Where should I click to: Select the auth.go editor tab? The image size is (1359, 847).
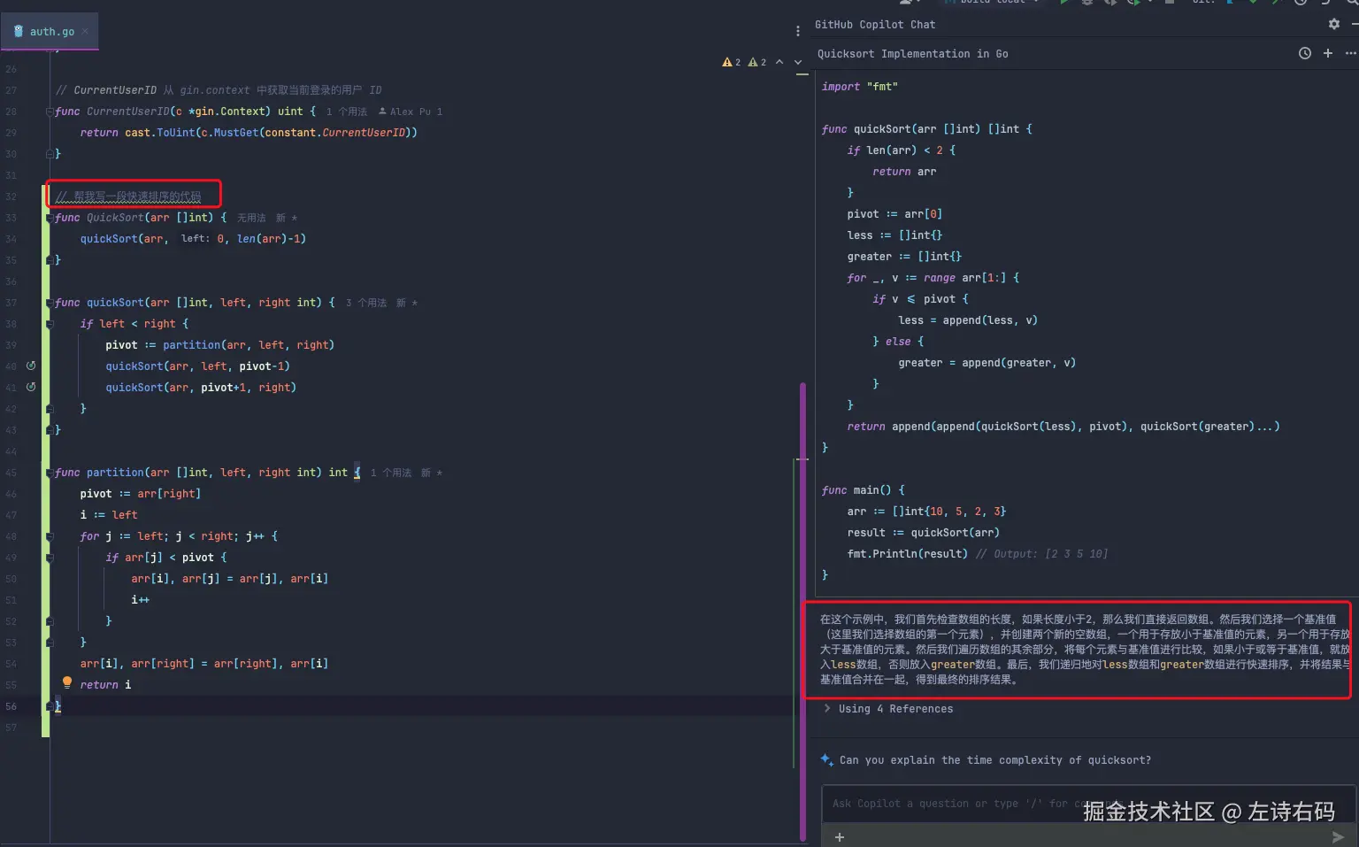tap(50, 30)
